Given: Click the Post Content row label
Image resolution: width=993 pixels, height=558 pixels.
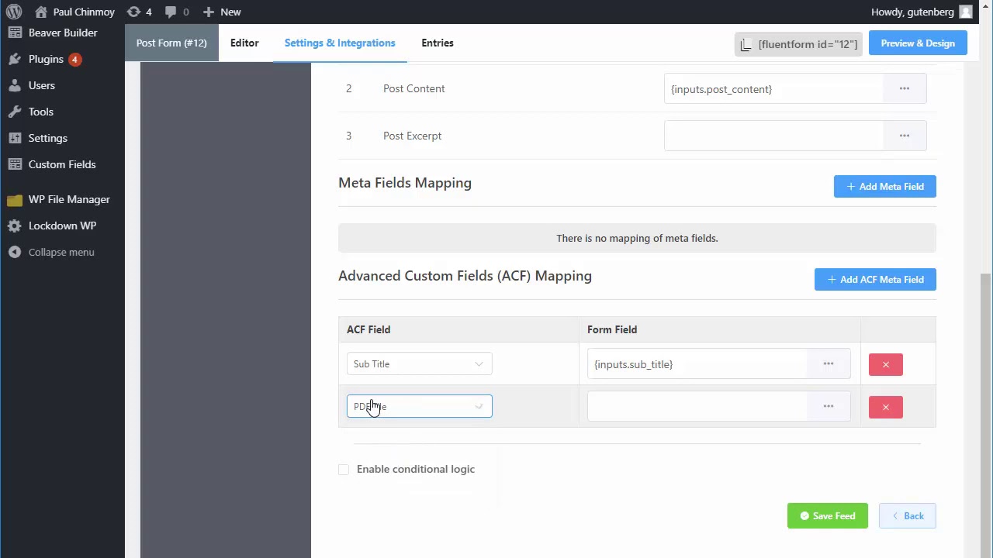Looking at the screenshot, I should 413,88.
